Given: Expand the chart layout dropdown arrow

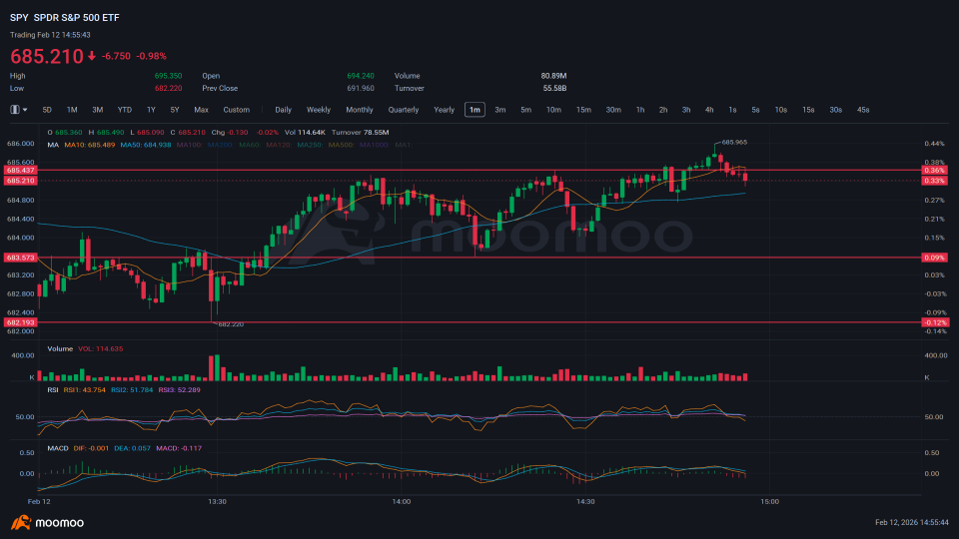Looking at the screenshot, I should click(x=25, y=110).
